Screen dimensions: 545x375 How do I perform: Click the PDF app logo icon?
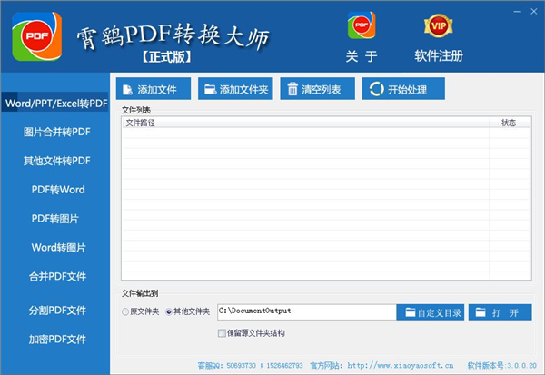pyautogui.click(x=37, y=36)
